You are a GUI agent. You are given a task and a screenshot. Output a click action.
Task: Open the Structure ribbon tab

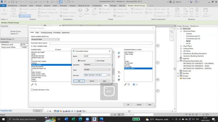23,5
